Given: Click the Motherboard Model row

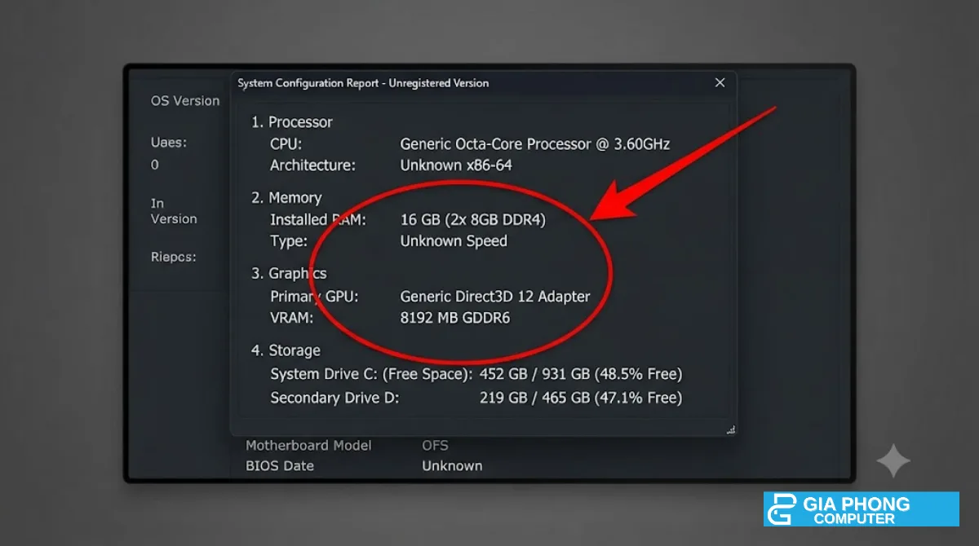Looking at the screenshot, I should [x=347, y=446].
